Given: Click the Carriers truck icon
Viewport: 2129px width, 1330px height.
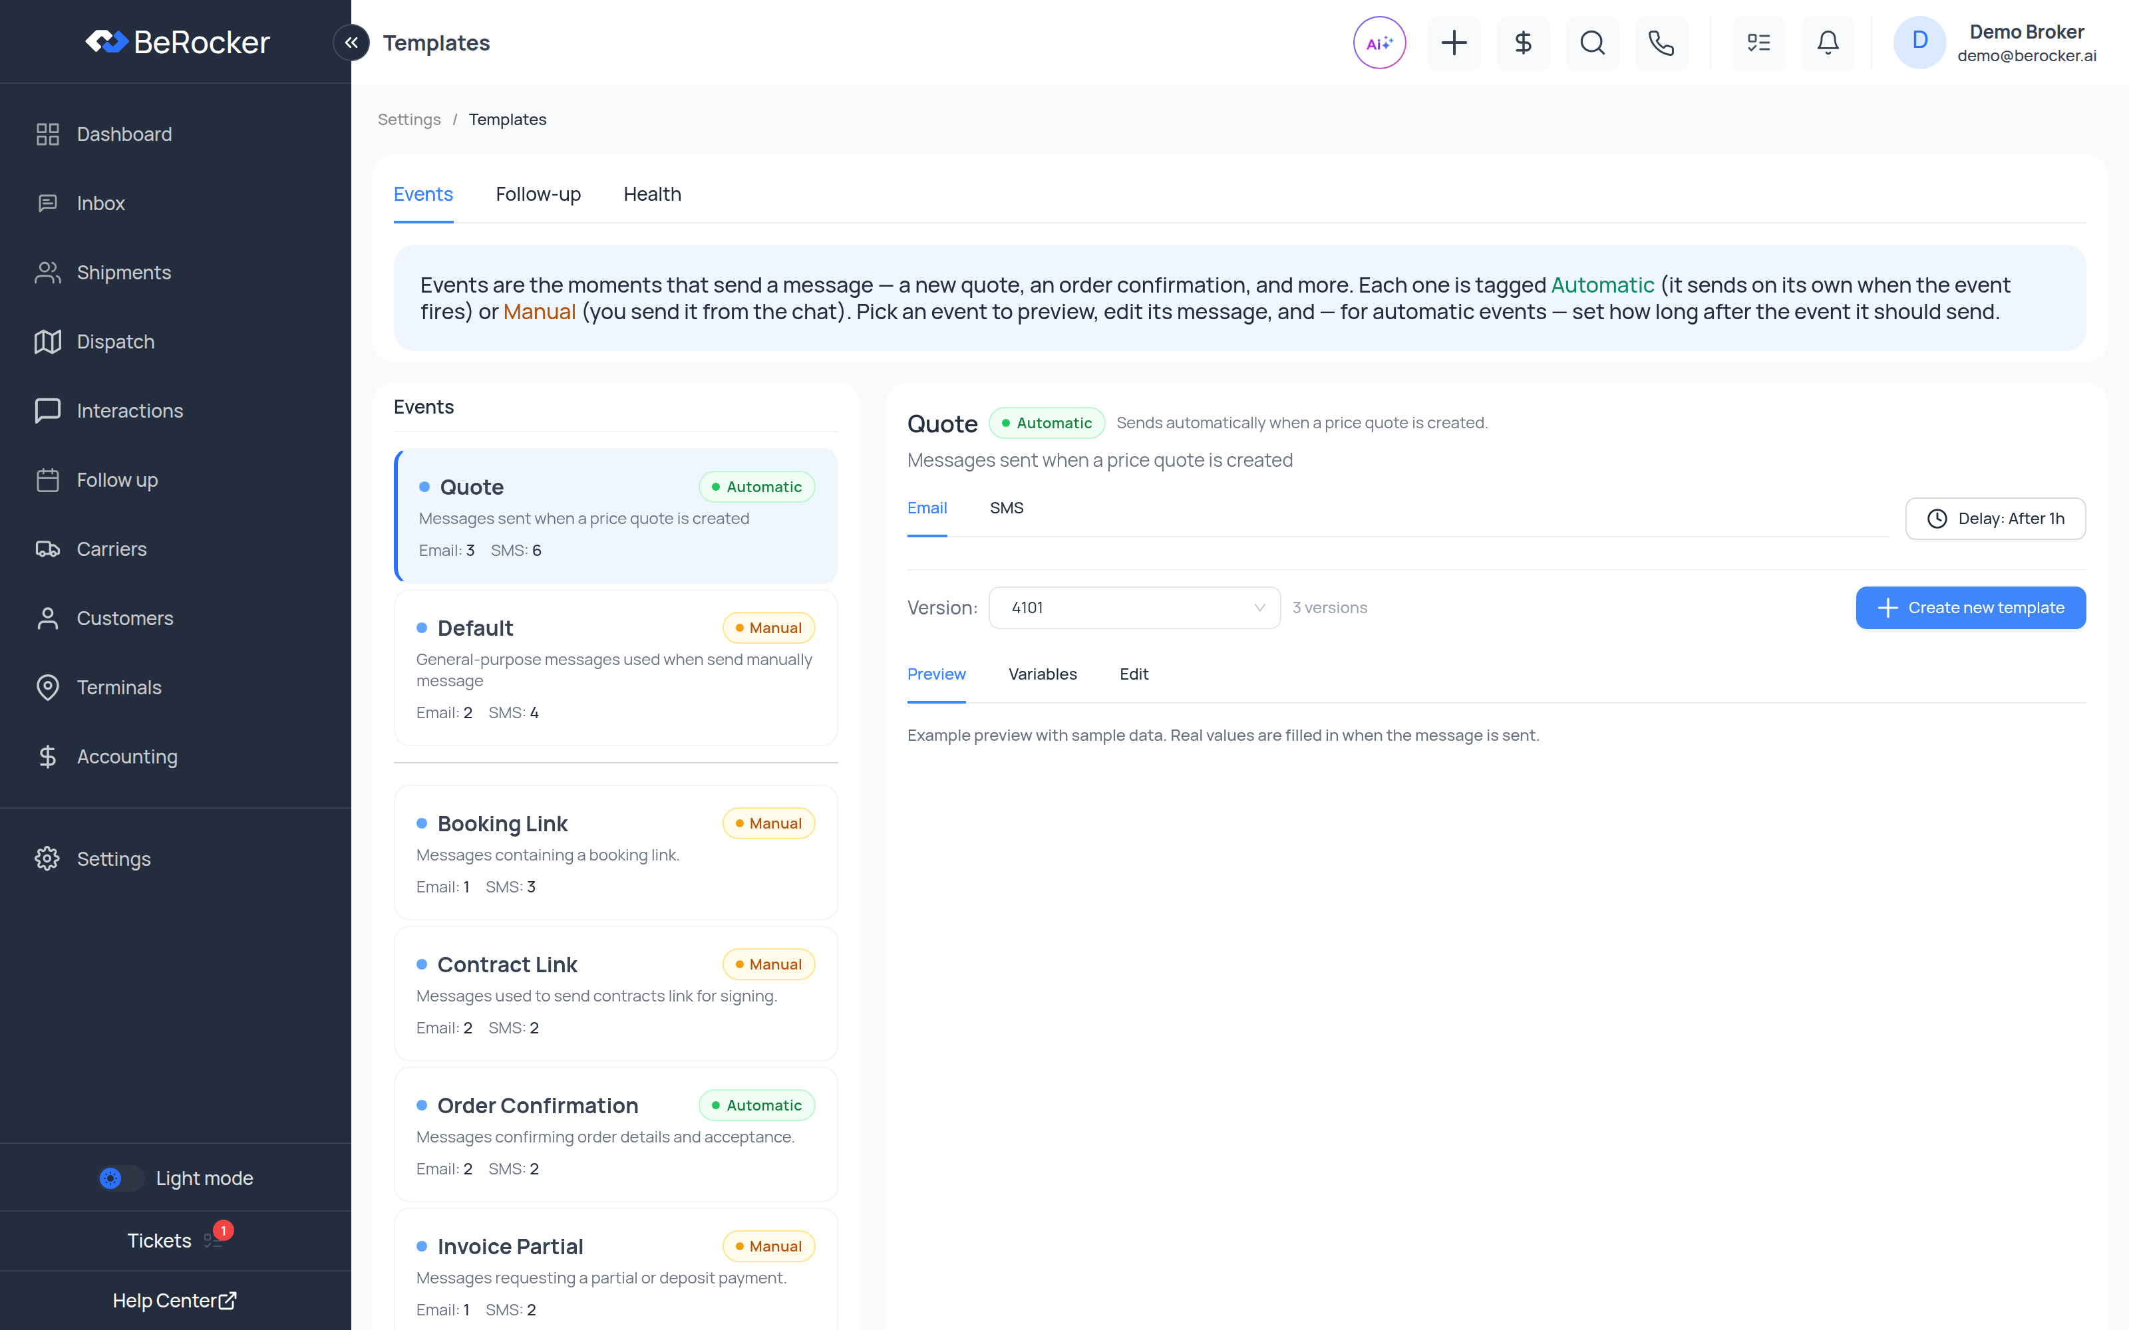Looking at the screenshot, I should pos(47,549).
